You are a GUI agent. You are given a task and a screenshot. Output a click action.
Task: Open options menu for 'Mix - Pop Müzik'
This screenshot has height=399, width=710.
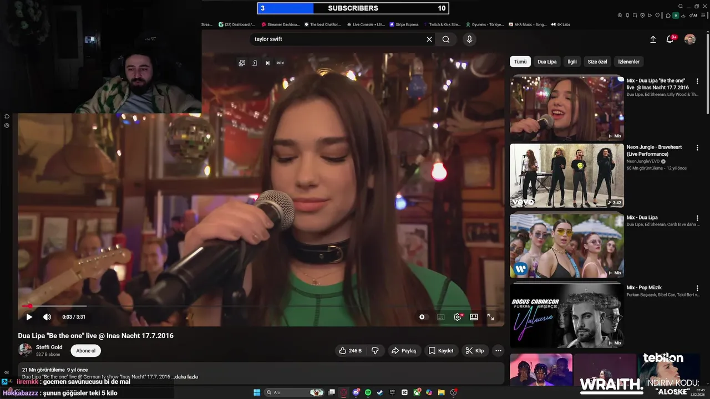(x=697, y=288)
